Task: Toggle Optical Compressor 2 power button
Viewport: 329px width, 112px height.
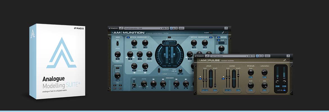Action: [x=211, y=37]
